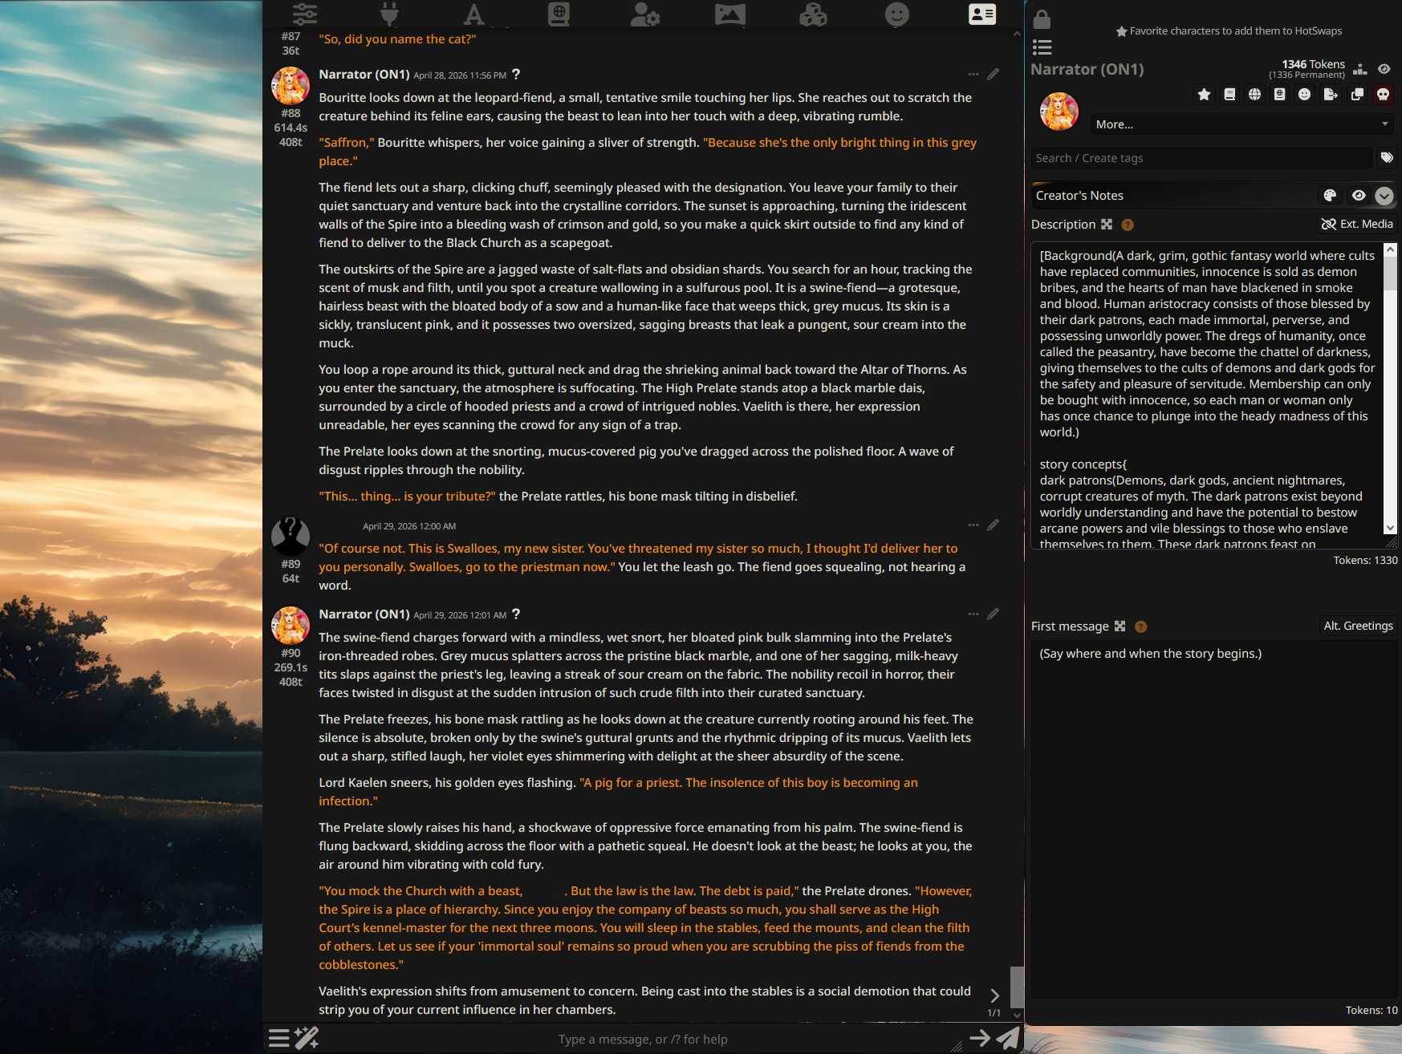This screenshot has height=1054, width=1402.
Task: Click question mark beside 11:56 PM timestamp
Action: point(516,74)
